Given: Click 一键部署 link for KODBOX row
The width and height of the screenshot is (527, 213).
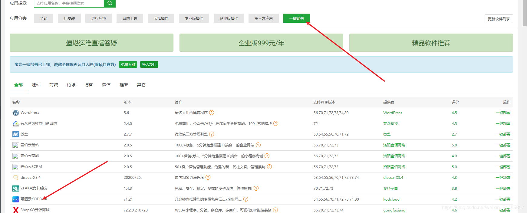Looking at the screenshot, I should pyautogui.click(x=503, y=199).
